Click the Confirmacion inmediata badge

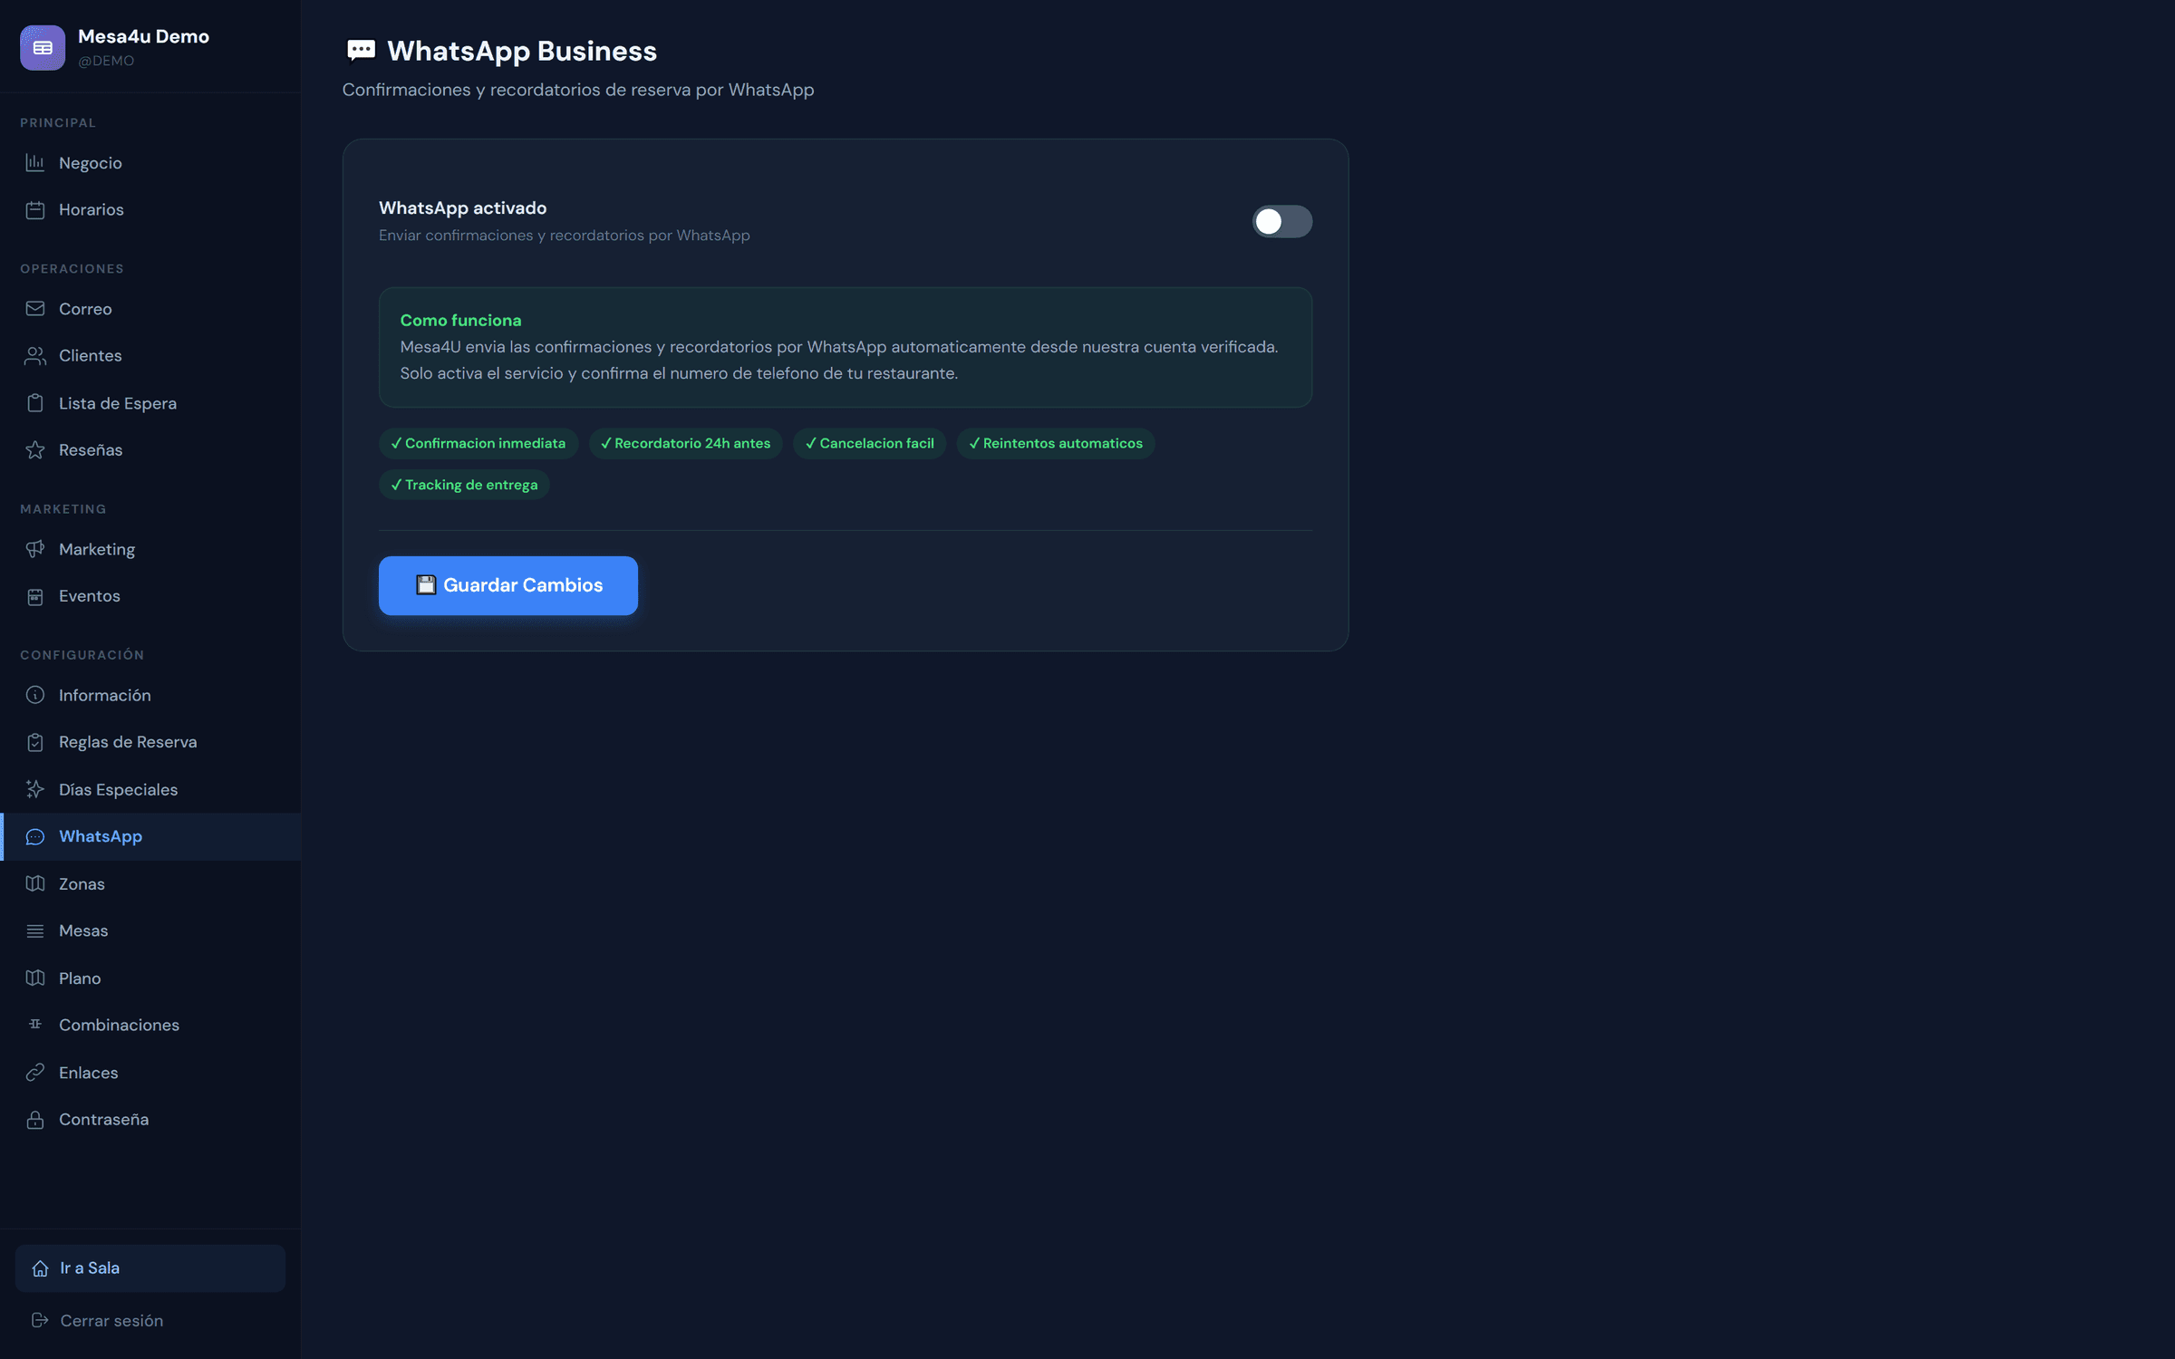point(478,443)
